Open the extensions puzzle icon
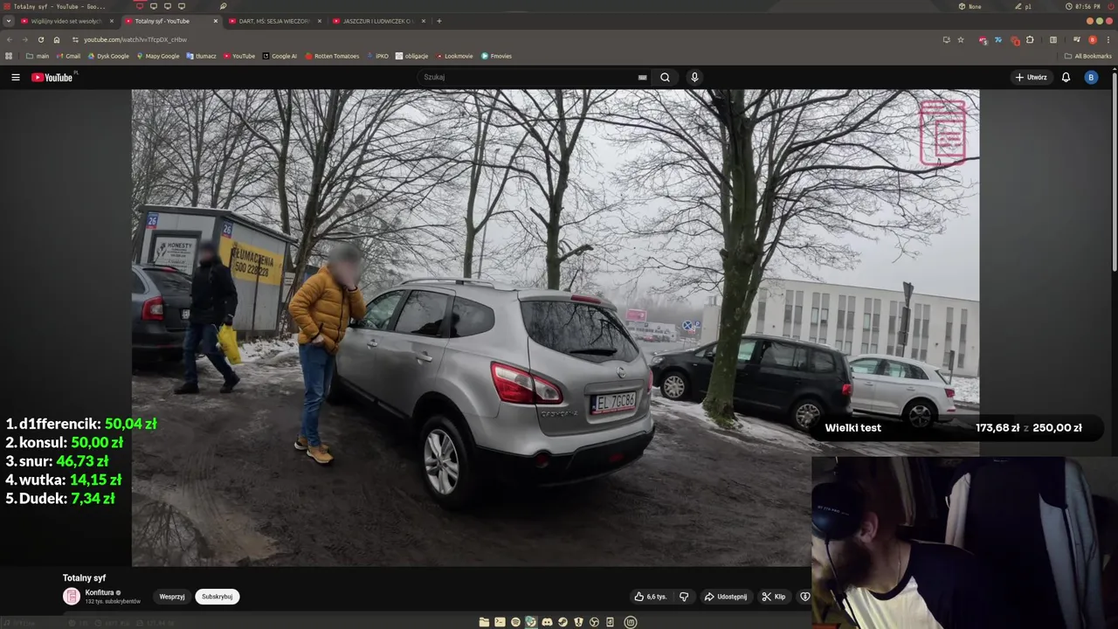 coord(1030,39)
